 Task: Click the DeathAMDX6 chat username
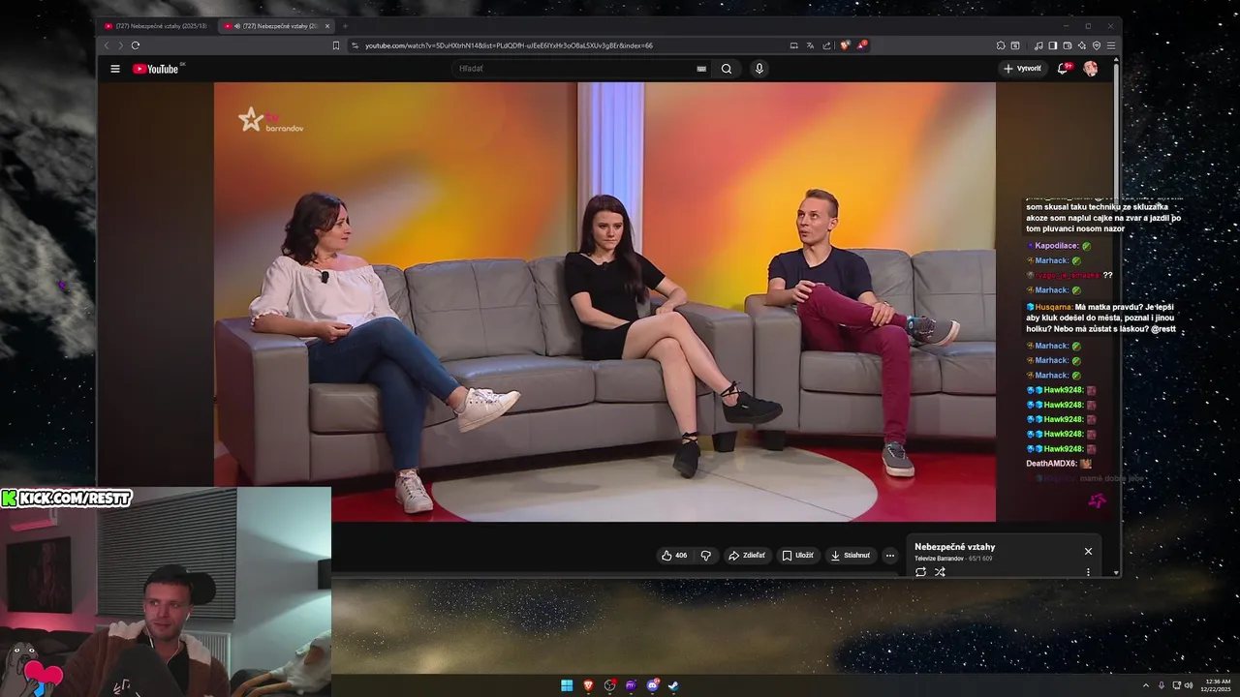pyautogui.click(x=1051, y=464)
